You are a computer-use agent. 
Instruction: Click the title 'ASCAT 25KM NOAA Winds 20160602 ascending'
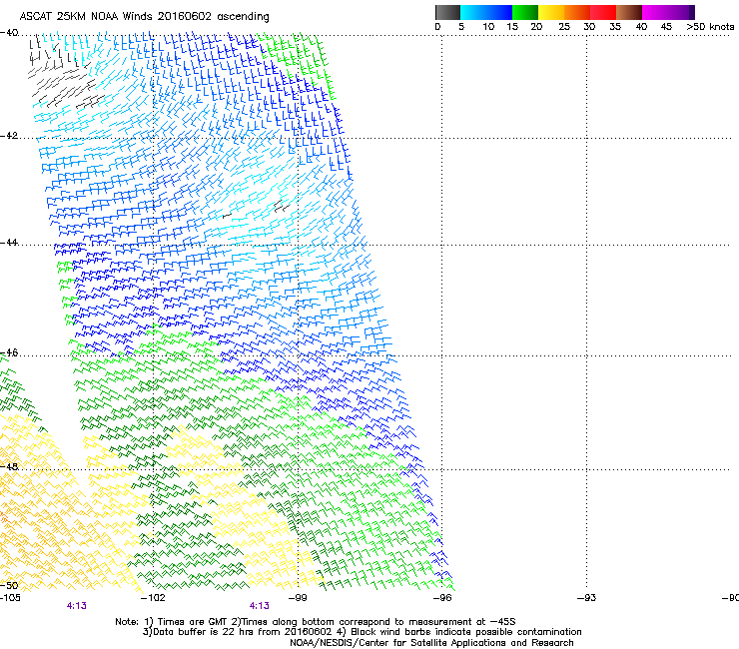tap(144, 17)
